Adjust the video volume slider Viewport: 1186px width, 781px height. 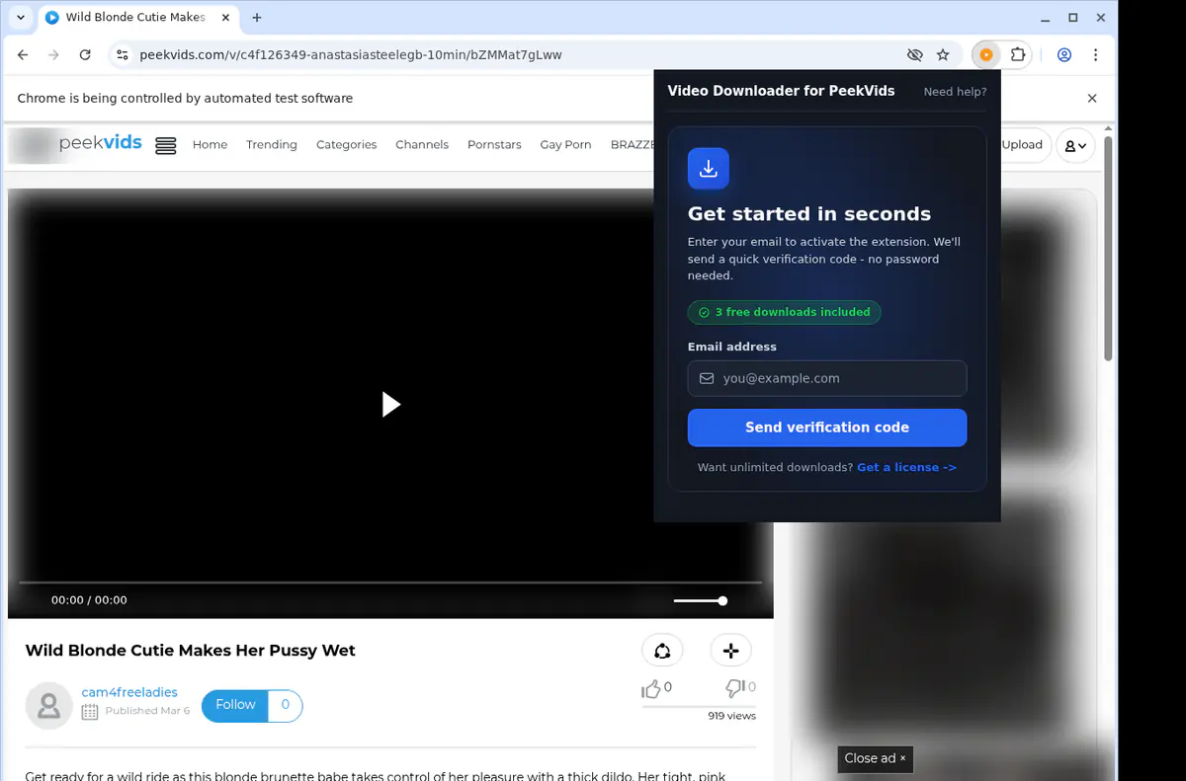pyautogui.click(x=701, y=600)
